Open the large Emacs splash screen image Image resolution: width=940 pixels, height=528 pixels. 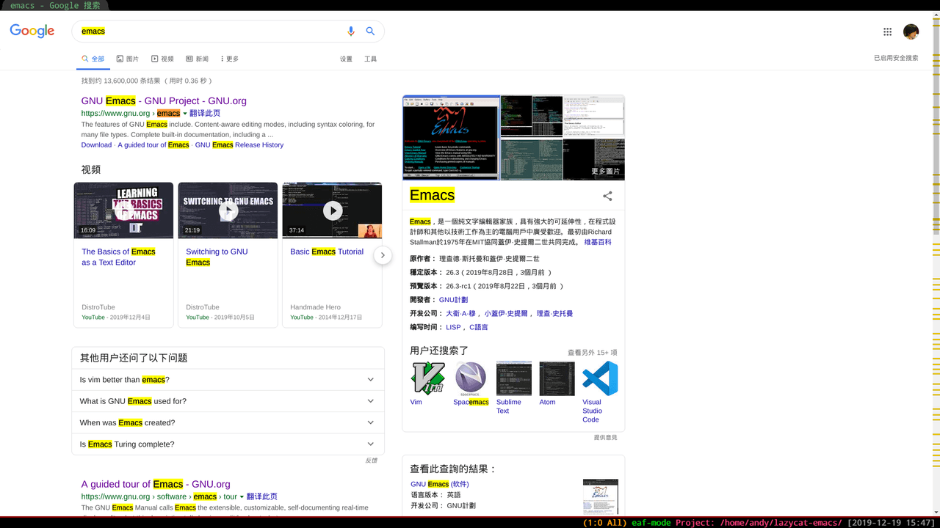[x=451, y=137]
